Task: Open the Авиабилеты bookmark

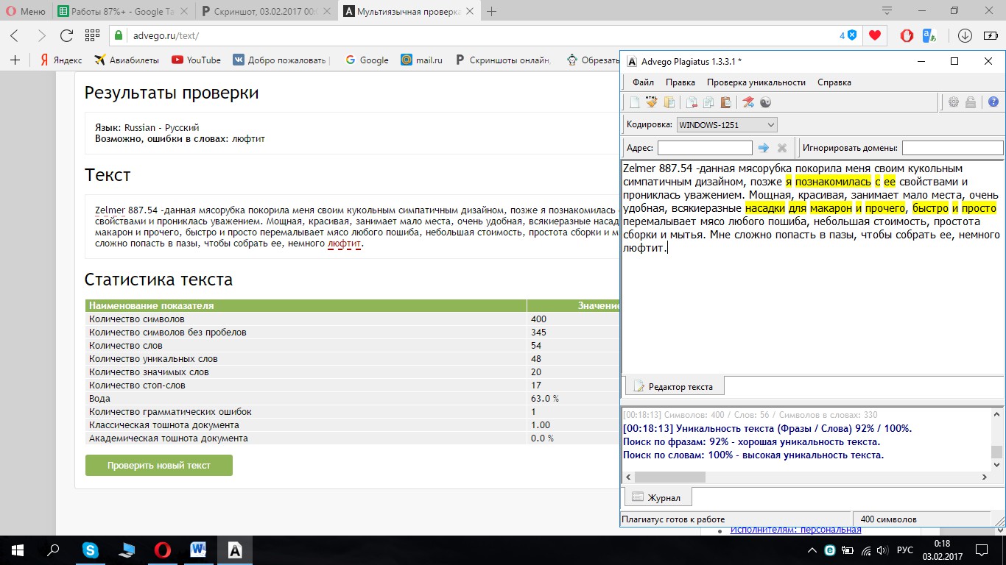Action: [x=127, y=60]
